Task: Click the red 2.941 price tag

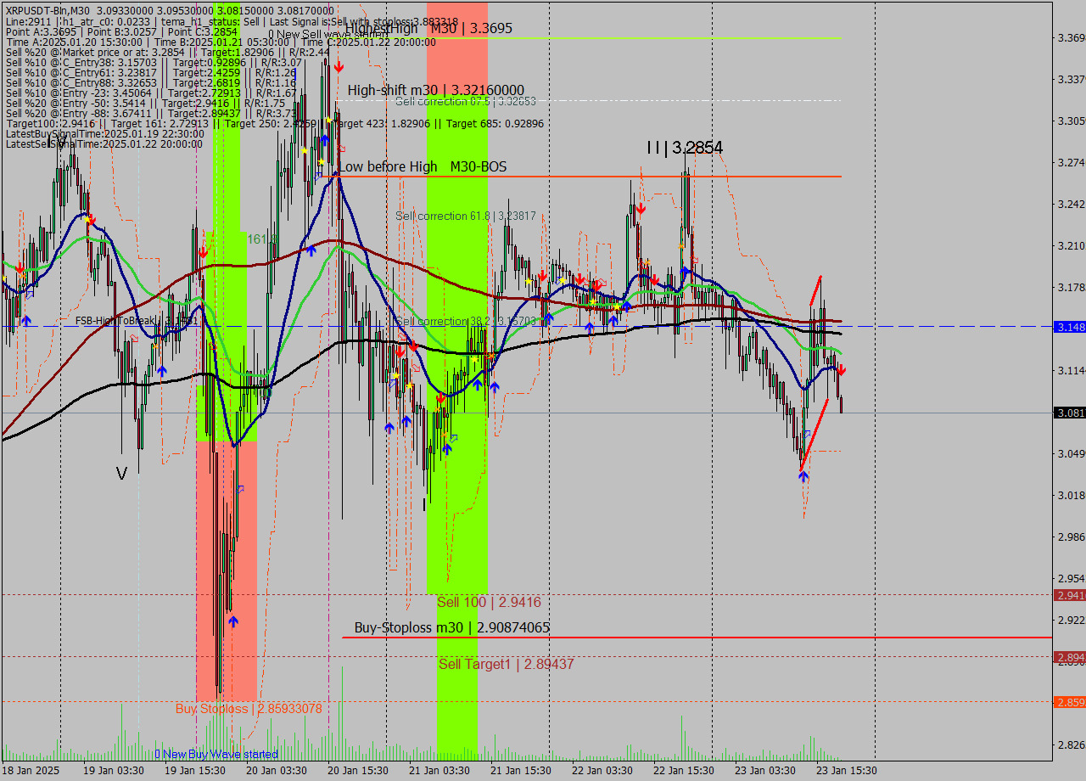Action: 1069,595
